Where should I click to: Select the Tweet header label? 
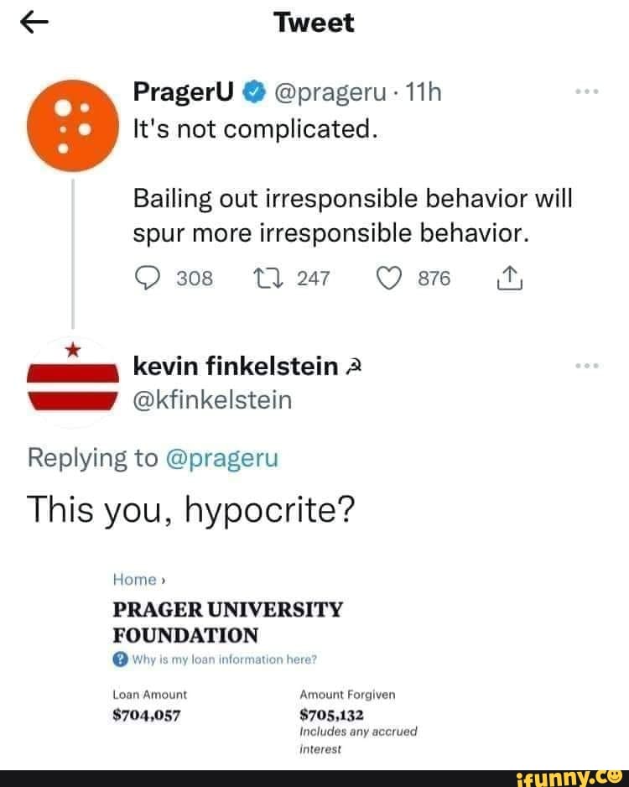[314, 23]
